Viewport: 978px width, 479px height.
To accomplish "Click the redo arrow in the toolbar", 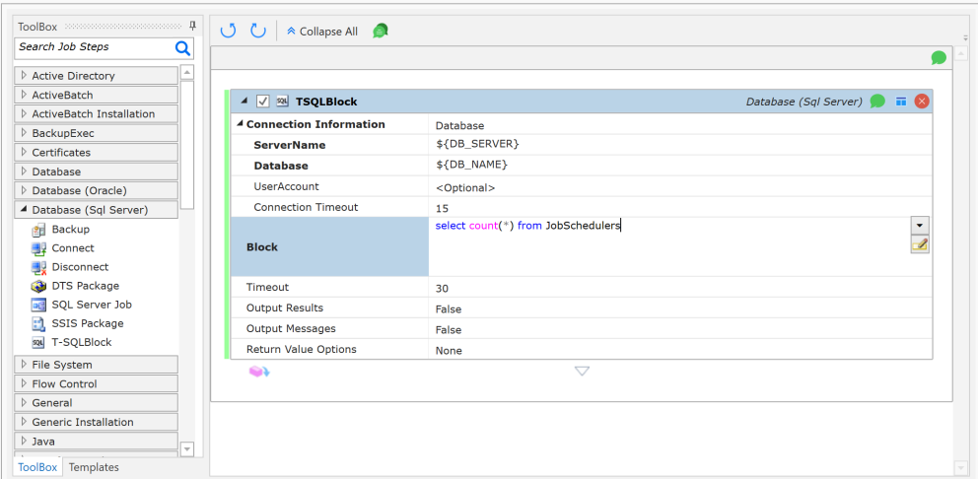I will pyautogui.click(x=258, y=31).
